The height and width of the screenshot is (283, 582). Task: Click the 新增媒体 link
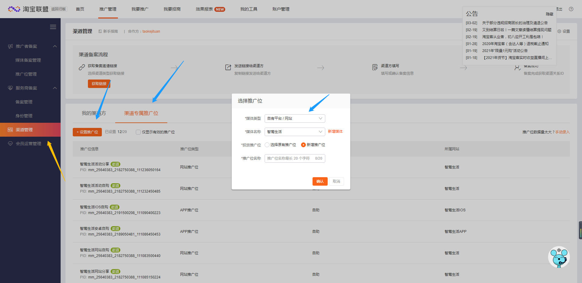(335, 132)
